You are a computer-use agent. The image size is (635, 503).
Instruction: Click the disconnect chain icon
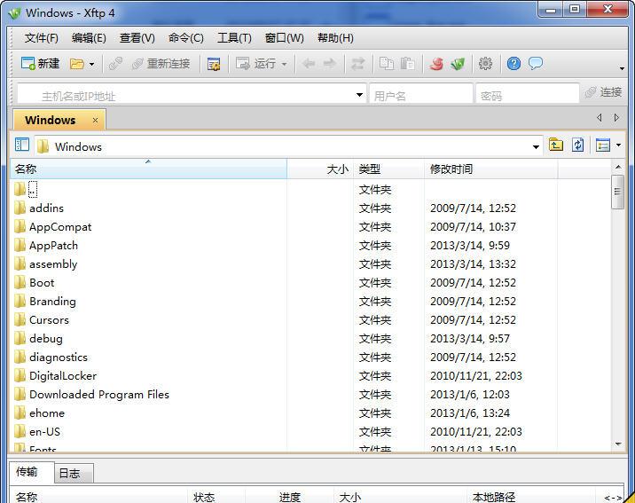[115, 64]
